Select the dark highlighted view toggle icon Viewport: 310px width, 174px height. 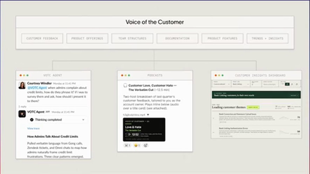click(287, 84)
